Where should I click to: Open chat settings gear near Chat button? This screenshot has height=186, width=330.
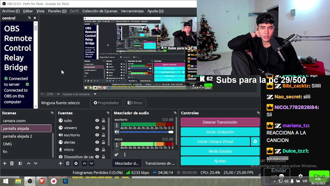[x=301, y=176]
